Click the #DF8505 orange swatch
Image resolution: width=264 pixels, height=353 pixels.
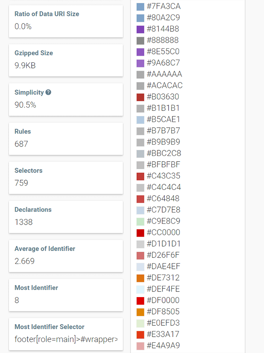tap(140, 312)
